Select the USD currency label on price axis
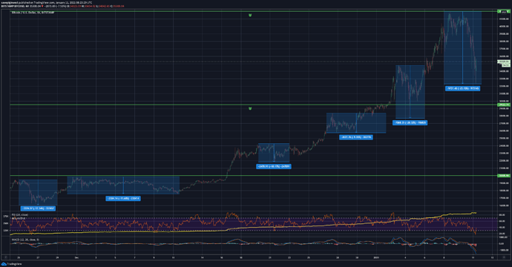The image size is (512, 267). coord(504,12)
